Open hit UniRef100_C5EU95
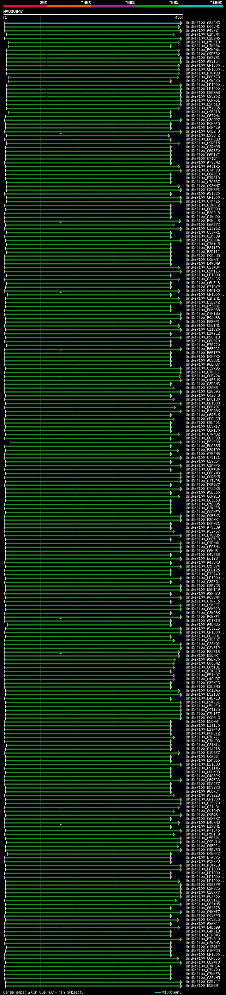The height and width of the screenshot is (995, 226). 203,504
